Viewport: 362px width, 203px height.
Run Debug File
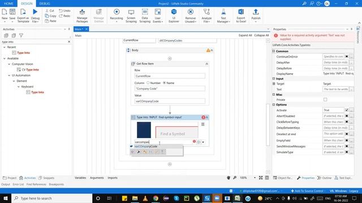tap(35, 16)
